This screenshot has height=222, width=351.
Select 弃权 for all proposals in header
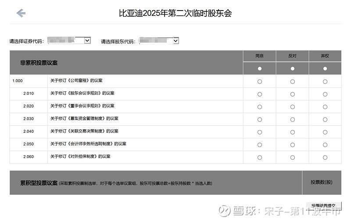click(x=325, y=69)
